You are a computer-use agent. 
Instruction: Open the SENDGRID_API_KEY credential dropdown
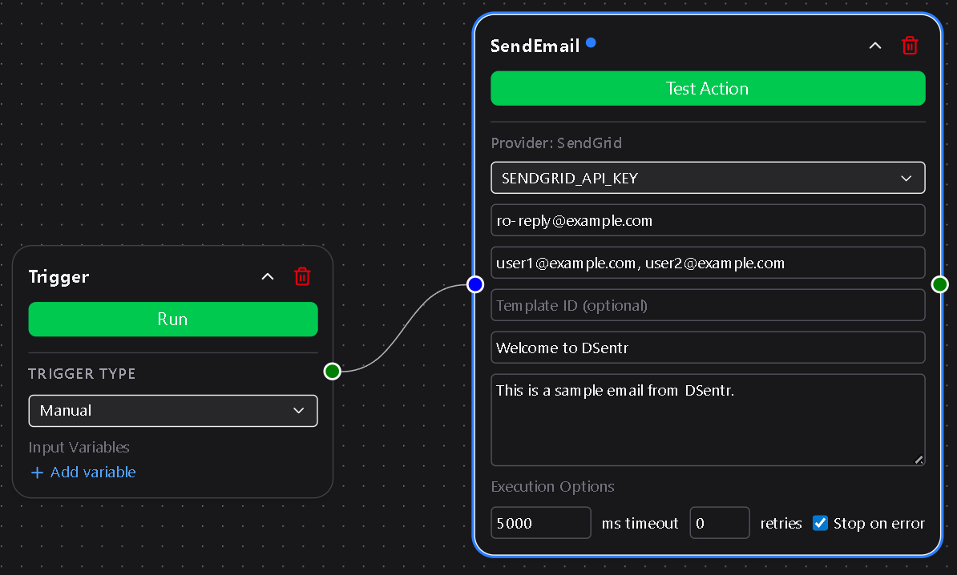point(708,178)
